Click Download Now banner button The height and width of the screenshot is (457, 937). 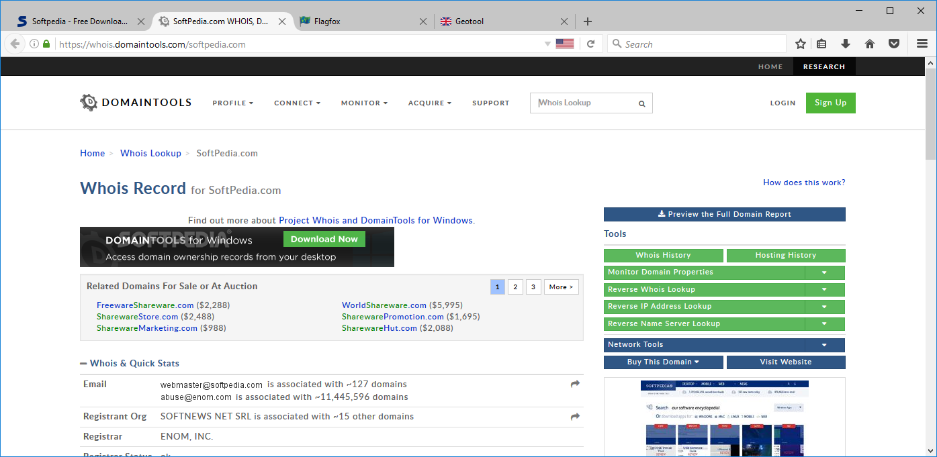coord(324,239)
